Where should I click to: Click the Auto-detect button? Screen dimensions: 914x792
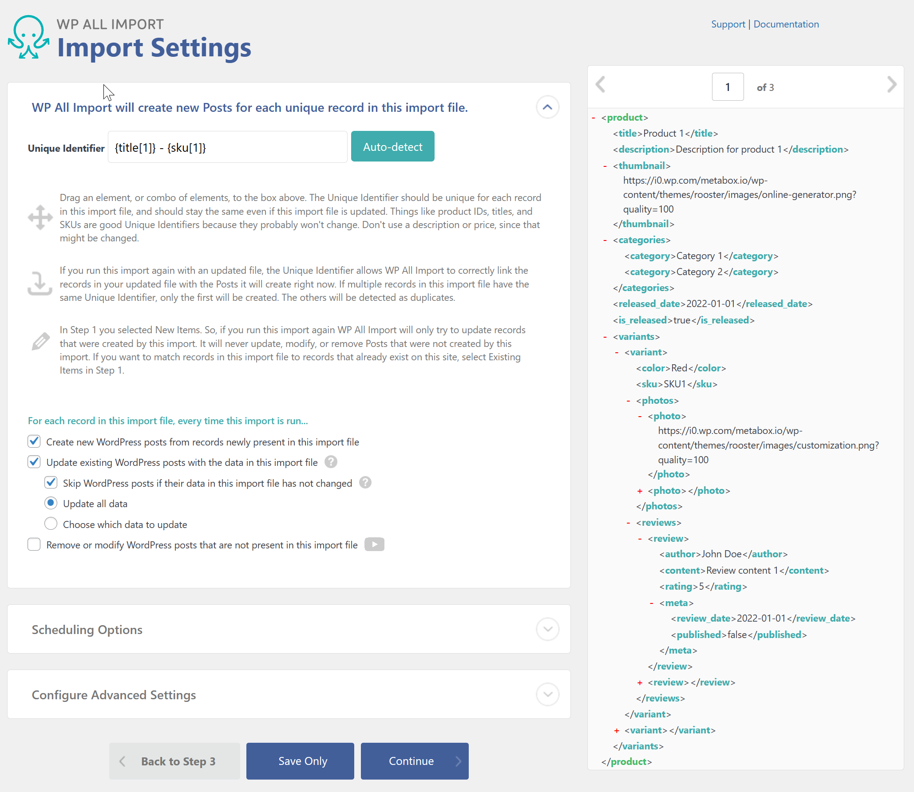[x=392, y=146]
